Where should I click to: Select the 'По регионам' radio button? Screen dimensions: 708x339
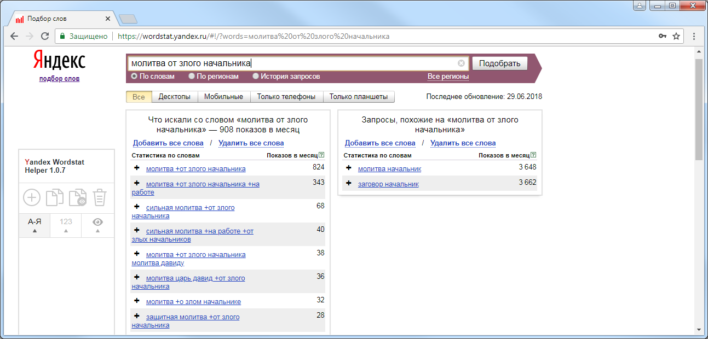coord(192,77)
